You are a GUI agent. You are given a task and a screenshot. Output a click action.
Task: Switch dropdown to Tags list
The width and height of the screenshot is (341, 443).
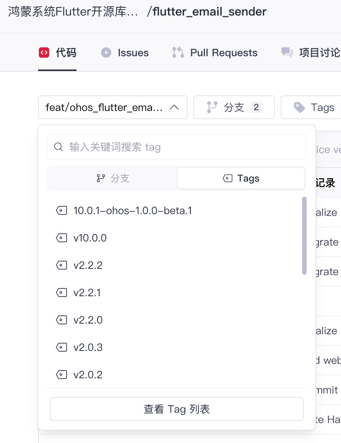pyautogui.click(x=241, y=178)
